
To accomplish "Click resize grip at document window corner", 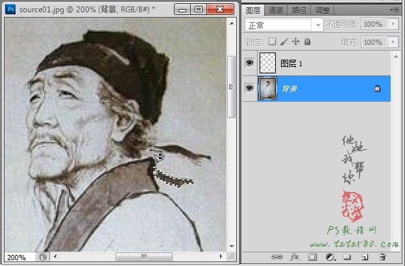I will [232, 257].
